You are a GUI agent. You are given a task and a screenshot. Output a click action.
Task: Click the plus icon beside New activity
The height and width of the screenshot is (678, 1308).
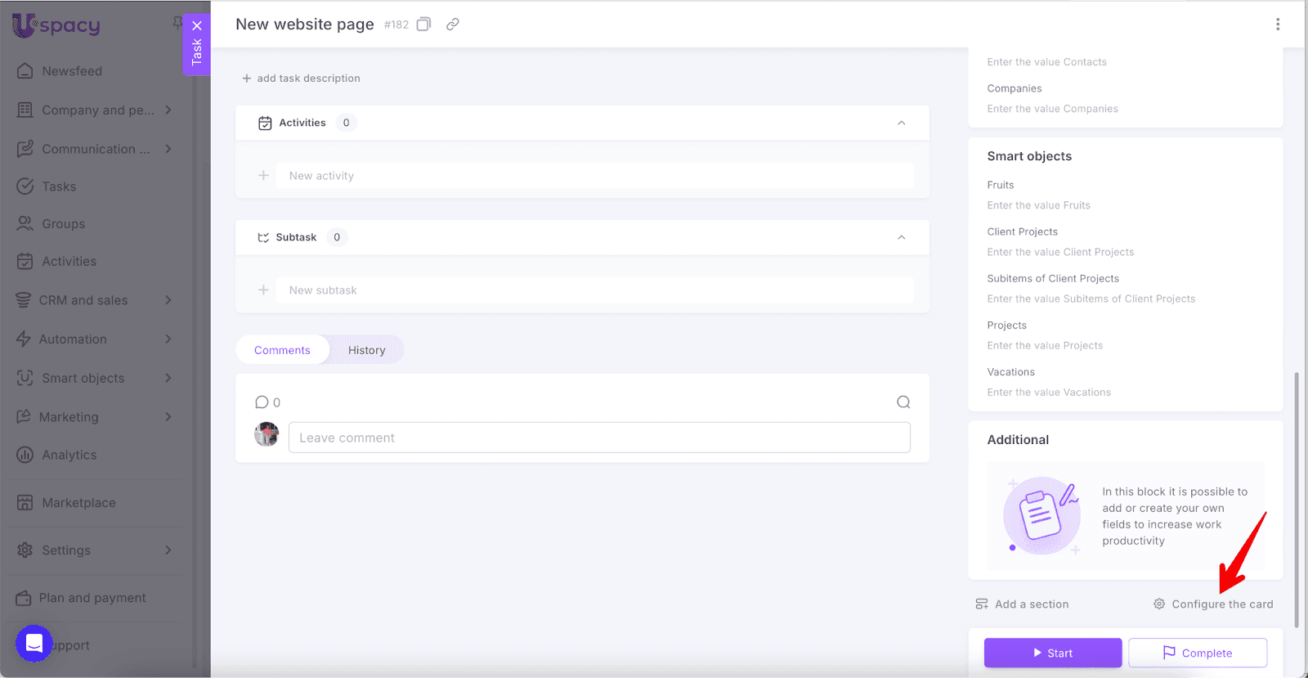[x=263, y=176]
